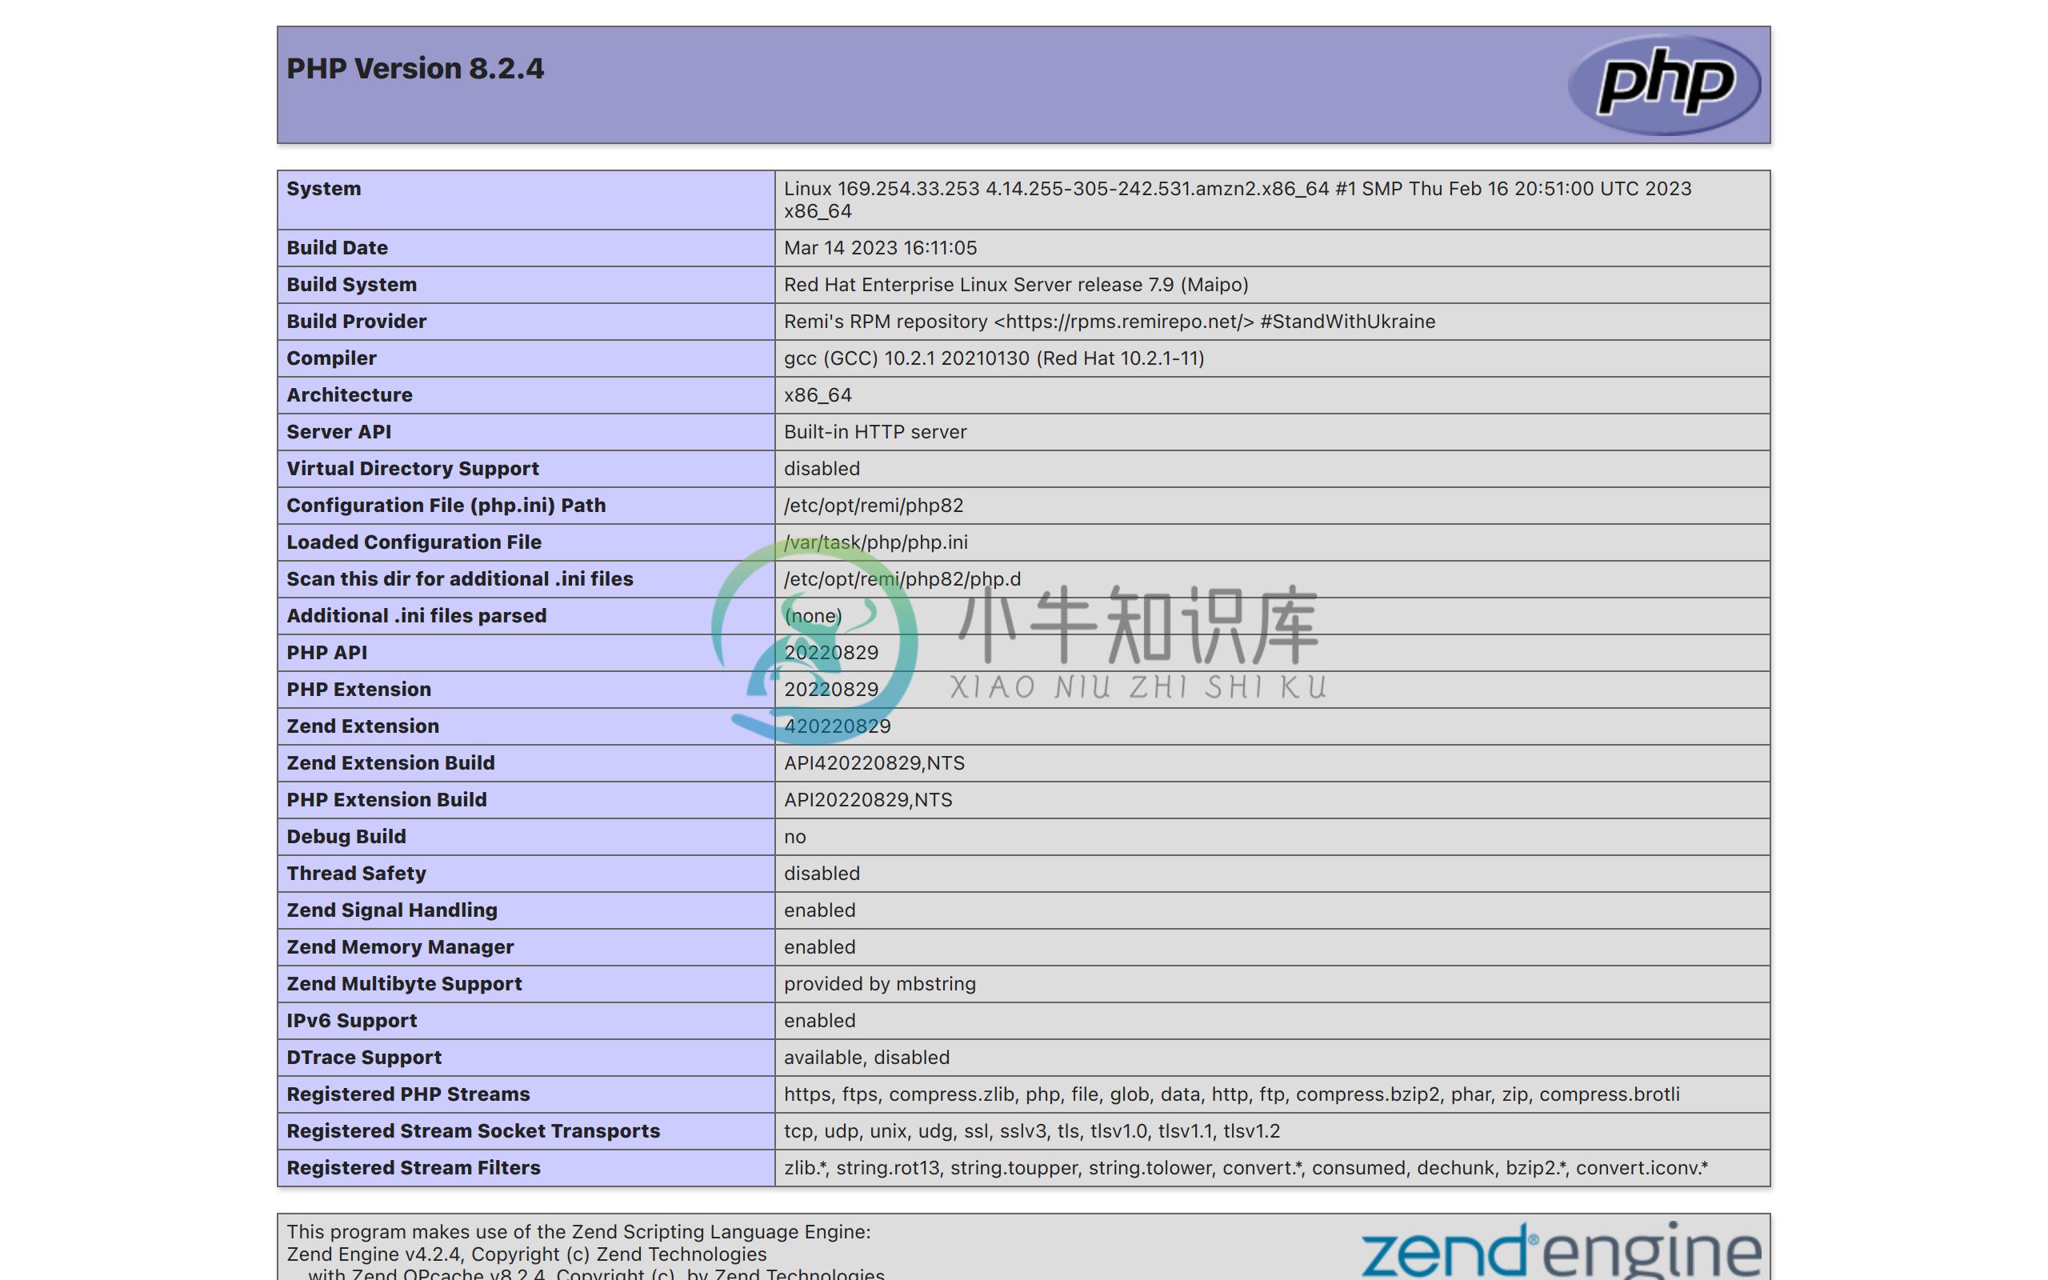Image resolution: width=2048 pixels, height=1280 pixels.
Task: Select the /var/task/php/php.ini value
Action: (x=876, y=542)
